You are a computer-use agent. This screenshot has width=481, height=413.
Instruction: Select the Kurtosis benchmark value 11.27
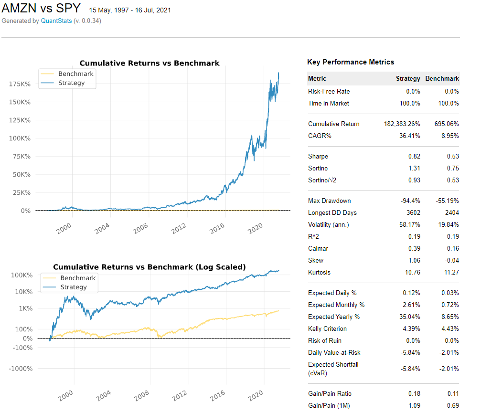coord(451,273)
